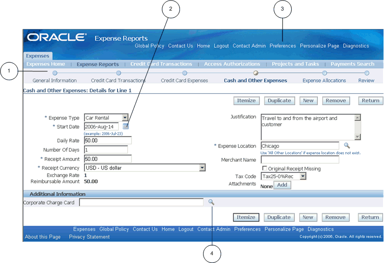This screenshot has width=384, height=263.
Task: Click the Corporate Charge Card input field
Action: pyautogui.click(x=141, y=203)
